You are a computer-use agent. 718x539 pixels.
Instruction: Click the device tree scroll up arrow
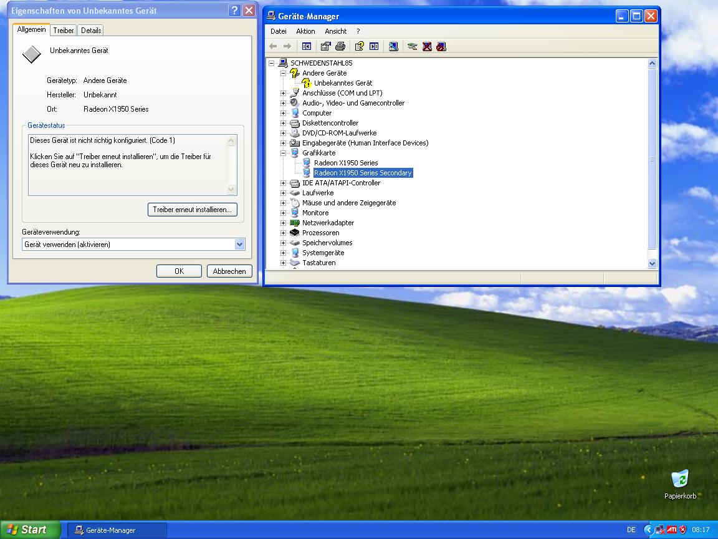pos(653,63)
